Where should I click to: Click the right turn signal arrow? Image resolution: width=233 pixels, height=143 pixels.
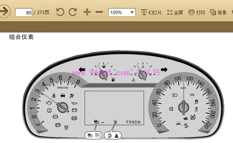164,69
